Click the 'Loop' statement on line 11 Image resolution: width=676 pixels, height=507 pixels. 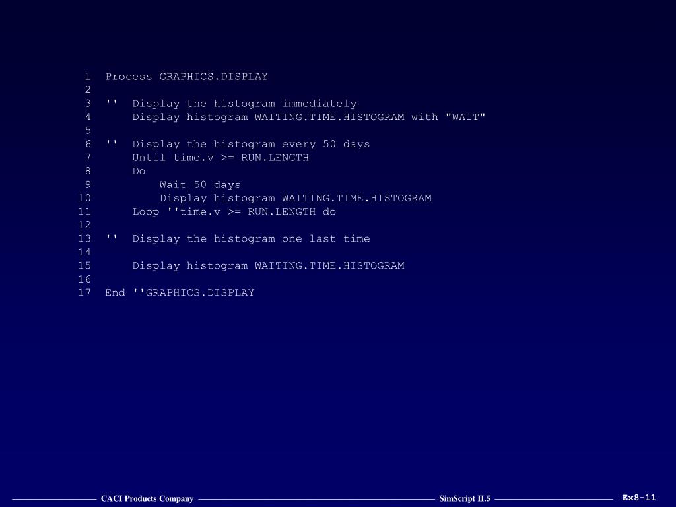(234, 212)
